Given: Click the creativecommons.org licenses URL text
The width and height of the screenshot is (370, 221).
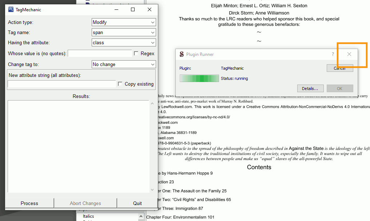Looking at the screenshot, I should point(194,117).
